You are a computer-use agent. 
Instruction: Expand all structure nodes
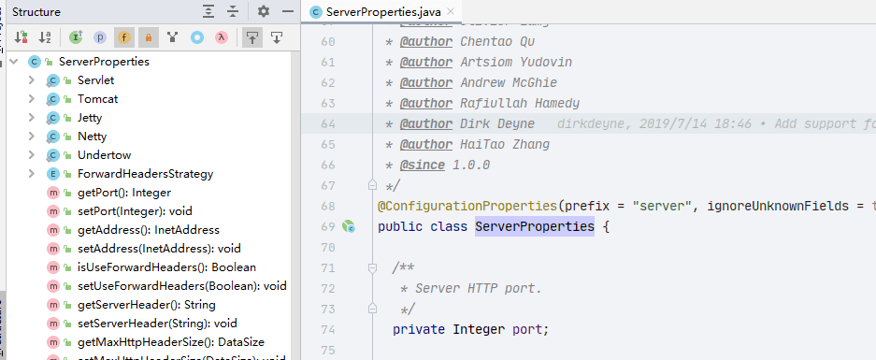coord(208,12)
